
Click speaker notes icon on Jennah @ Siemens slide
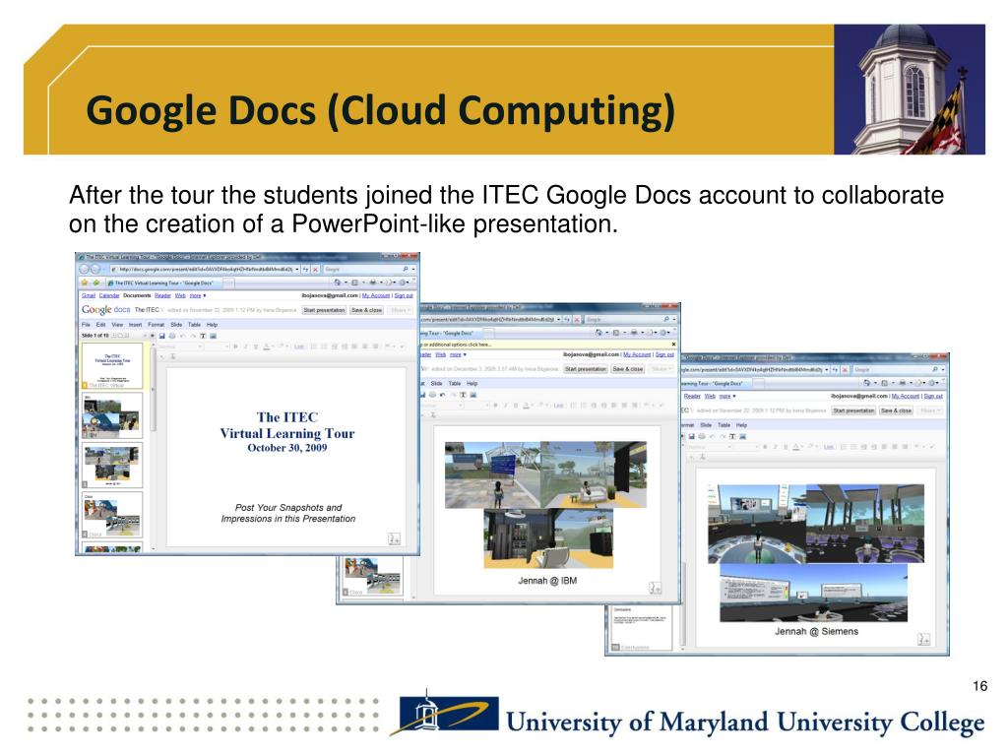click(923, 639)
